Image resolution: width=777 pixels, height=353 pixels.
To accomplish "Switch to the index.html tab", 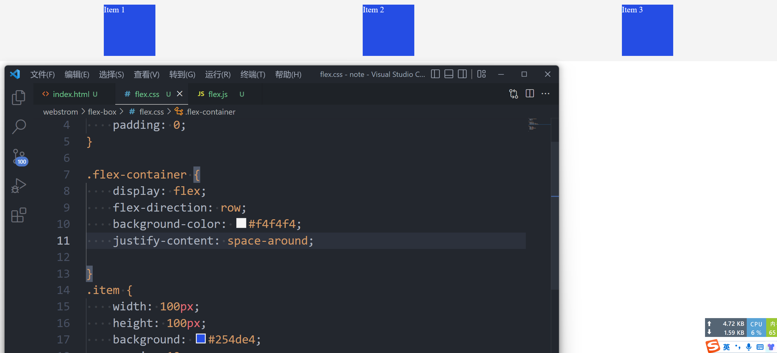I will pyautogui.click(x=71, y=94).
